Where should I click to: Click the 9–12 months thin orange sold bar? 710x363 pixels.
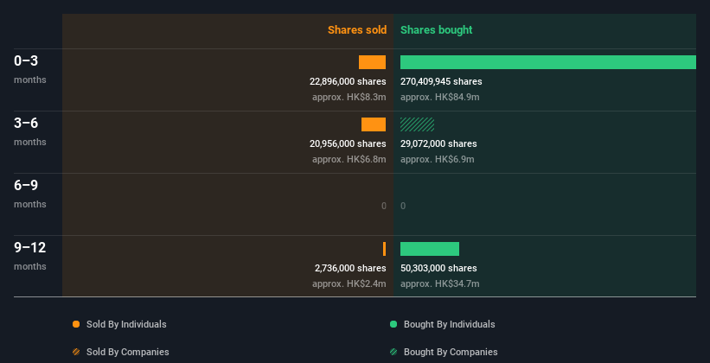(x=385, y=249)
